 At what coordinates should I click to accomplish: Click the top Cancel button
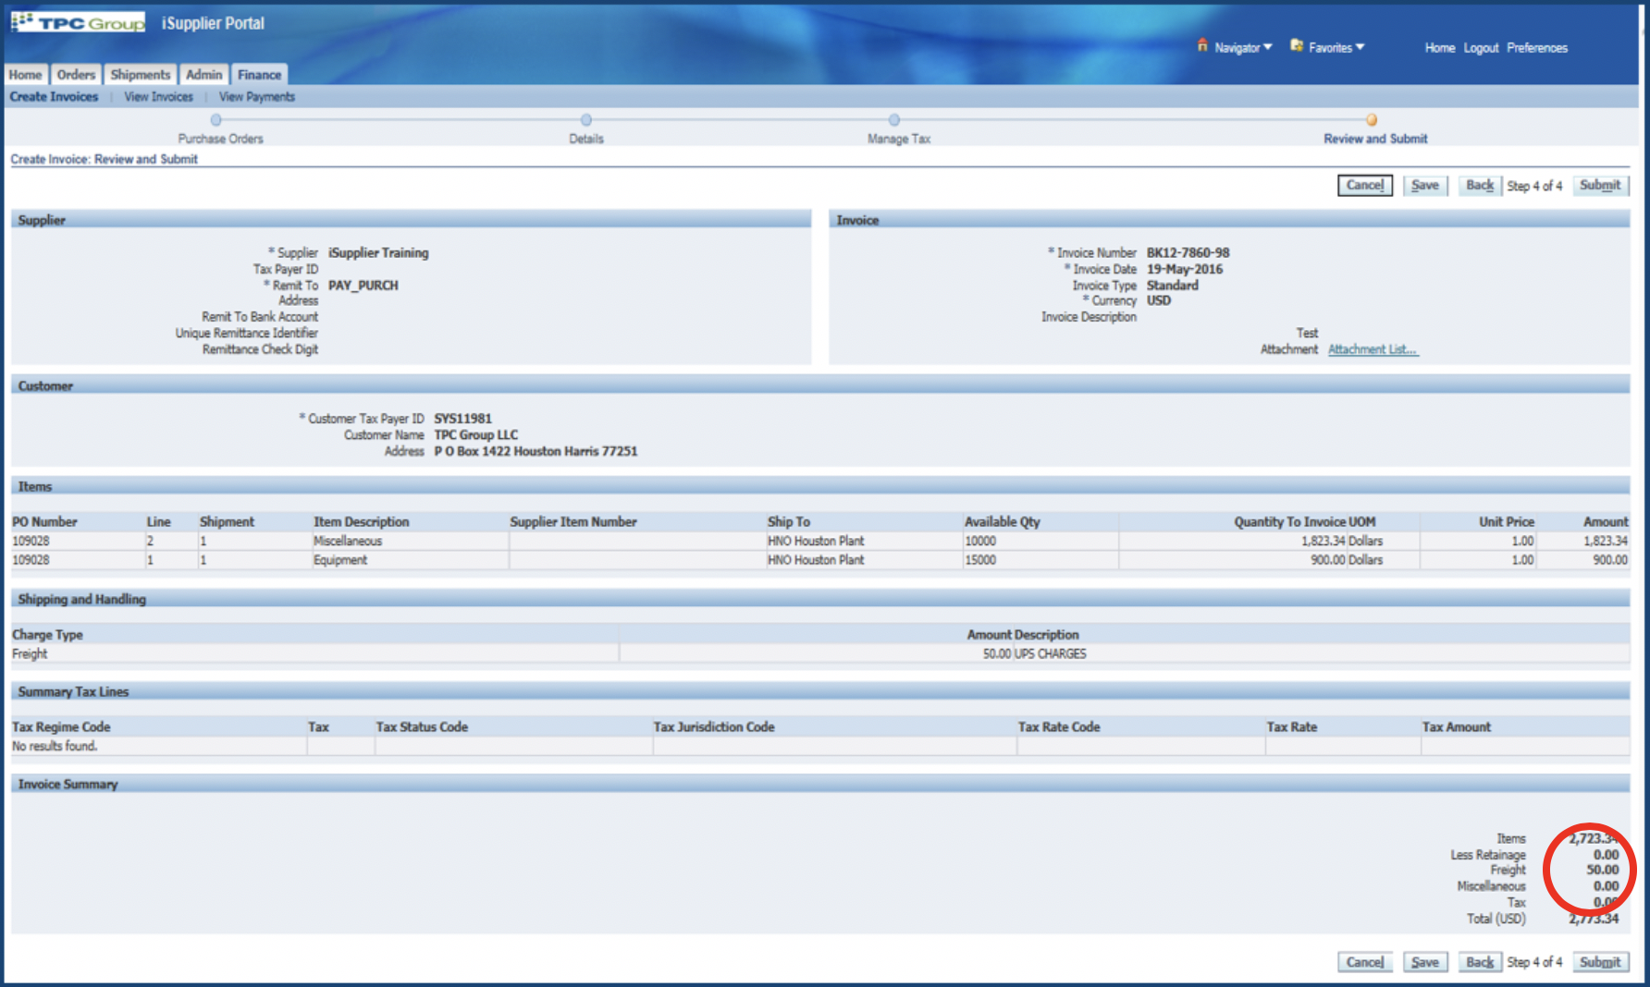(1365, 186)
